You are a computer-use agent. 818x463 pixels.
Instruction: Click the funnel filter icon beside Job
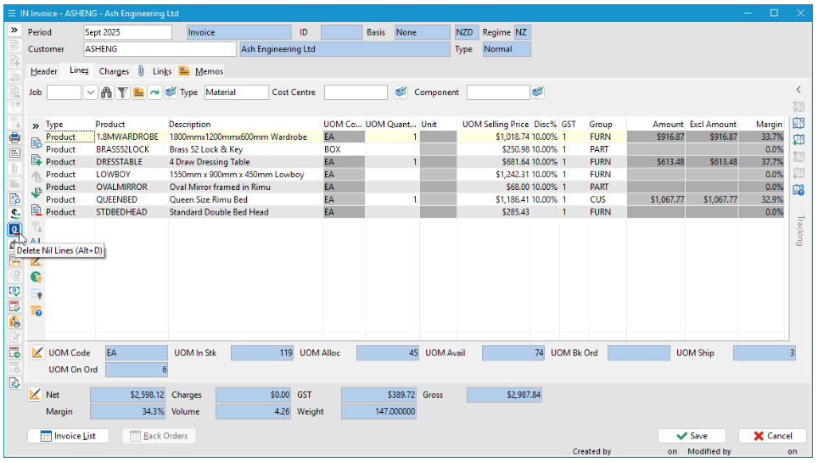(122, 92)
